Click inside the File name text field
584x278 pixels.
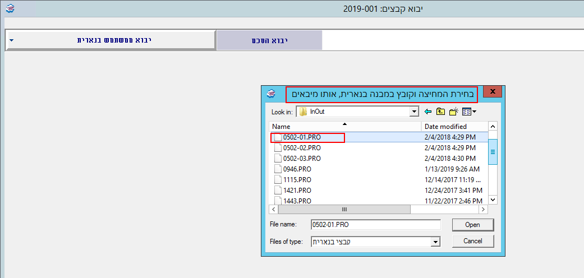pyautogui.click(x=375, y=225)
